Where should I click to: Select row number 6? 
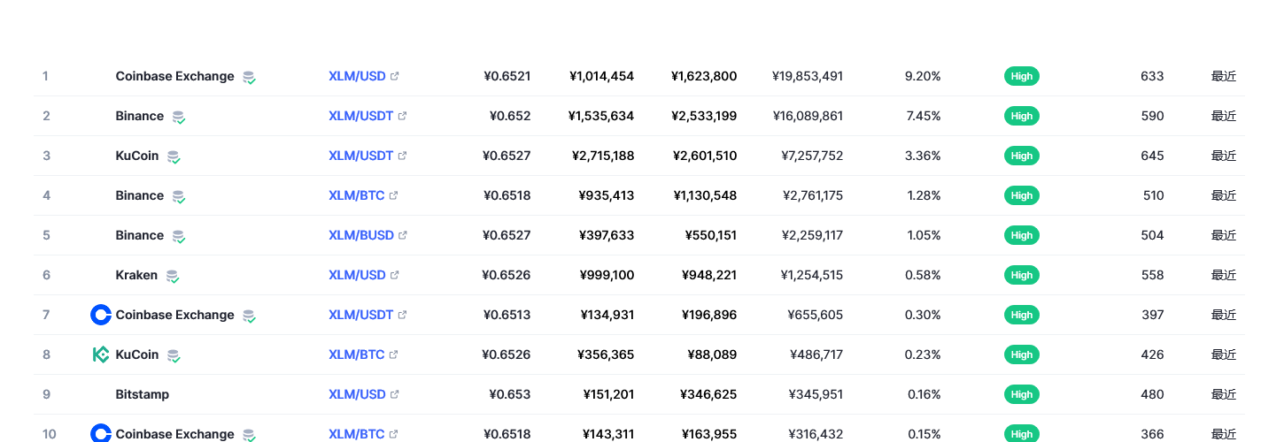[x=46, y=275]
